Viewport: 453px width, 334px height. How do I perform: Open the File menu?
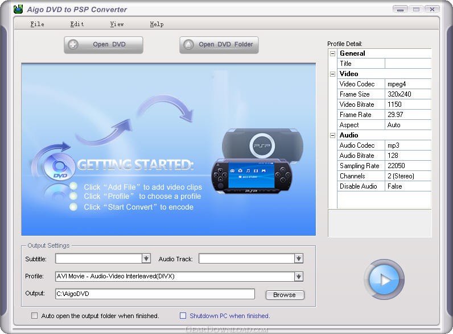click(37, 24)
